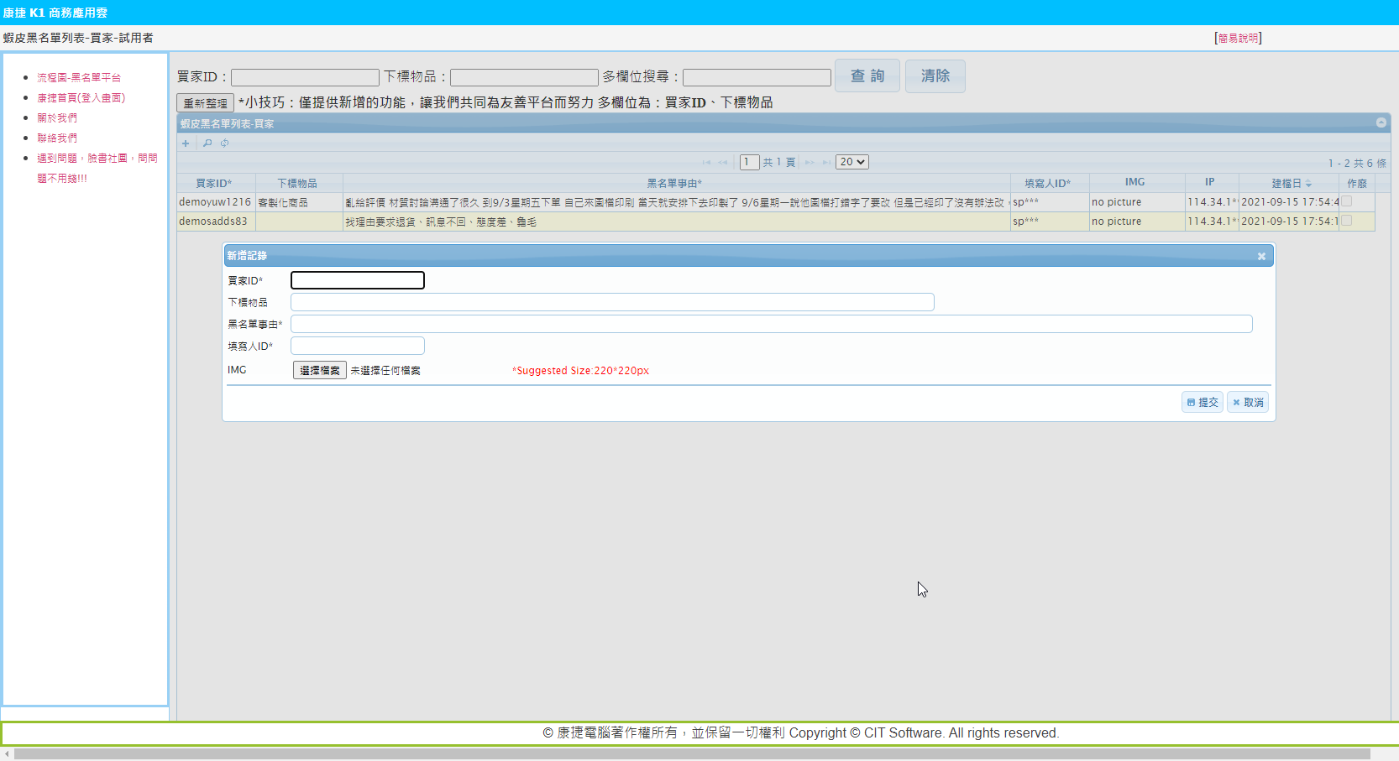Go to the next page using pager icon
Viewport: 1399px width, 761px height.
click(x=810, y=163)
